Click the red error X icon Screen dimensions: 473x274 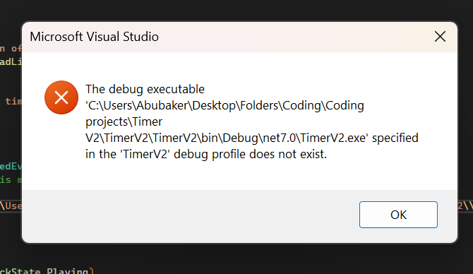pos(61,97)
